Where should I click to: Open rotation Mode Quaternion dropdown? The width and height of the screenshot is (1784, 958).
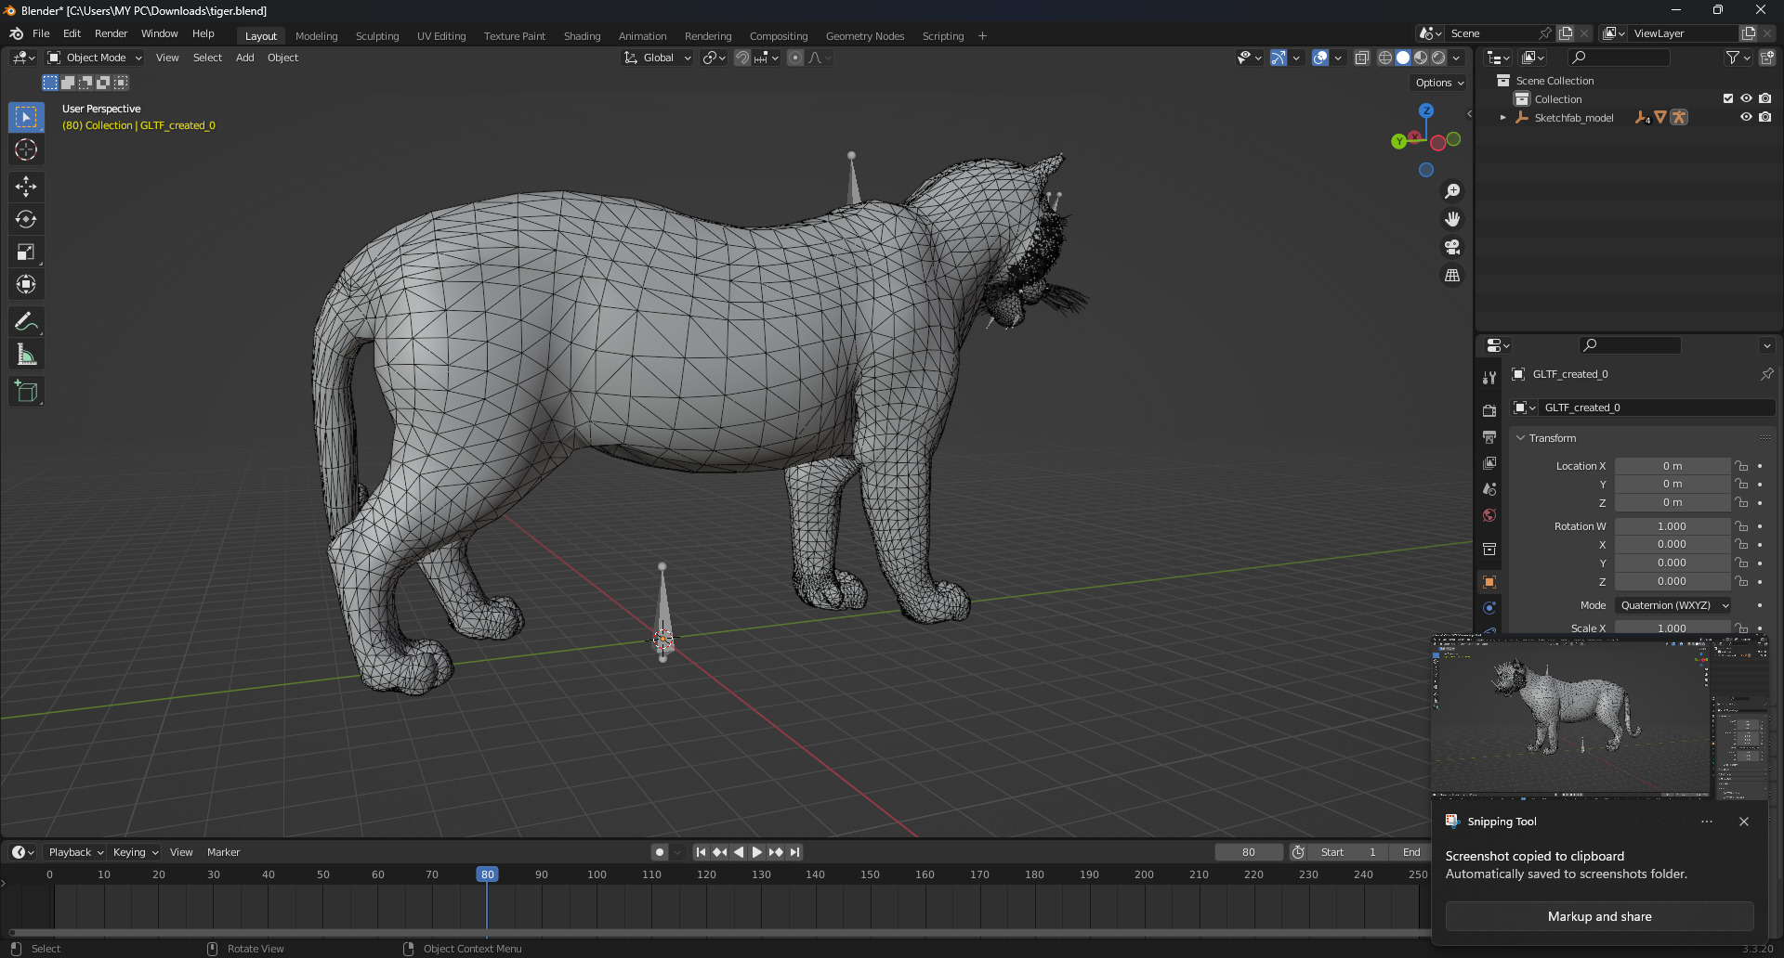coord(1673,605)
